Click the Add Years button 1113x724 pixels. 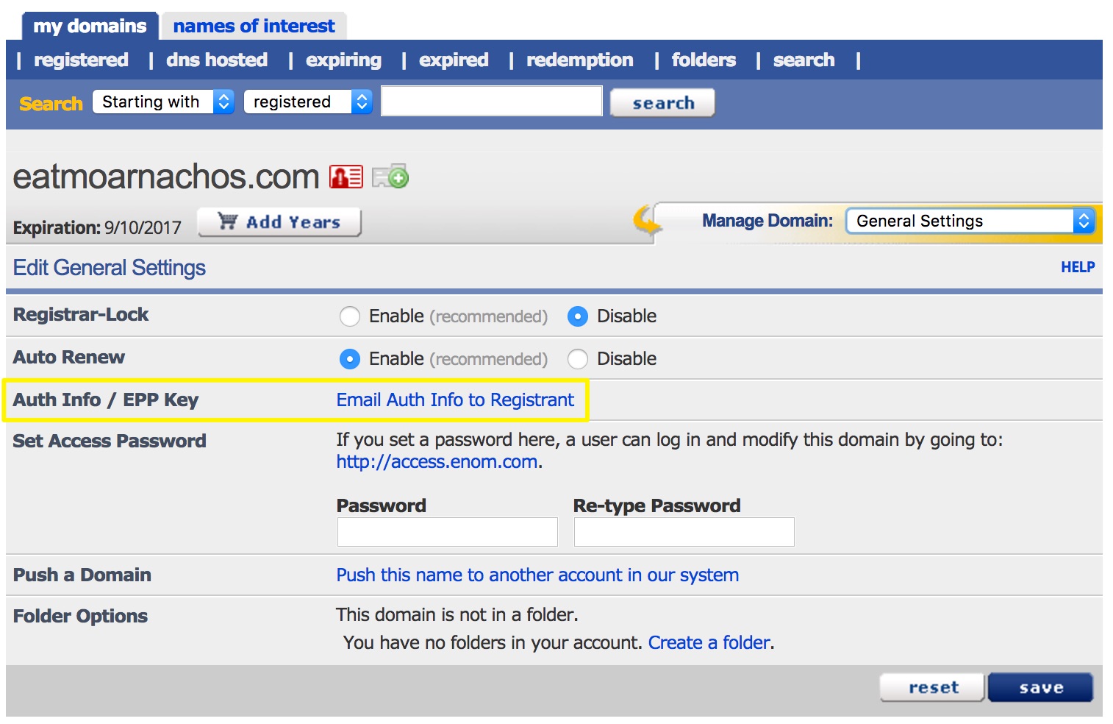[x=279, y=221]
